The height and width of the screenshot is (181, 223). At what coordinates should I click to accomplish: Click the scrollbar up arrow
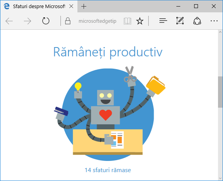click(220, 32)
